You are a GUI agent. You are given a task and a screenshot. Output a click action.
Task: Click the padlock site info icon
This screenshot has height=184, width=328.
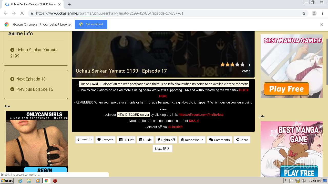(x=32, y=13)
